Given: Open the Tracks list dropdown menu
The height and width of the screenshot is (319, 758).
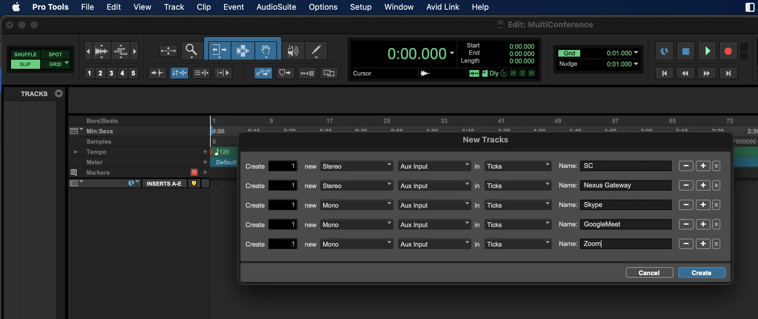Looking at the screenshot, I should pos(59,93).
